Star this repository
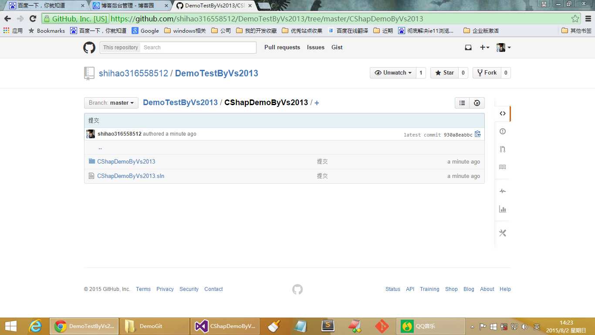Screen dimensions: 595x335 pyautogui.click(x=444, y=73)
